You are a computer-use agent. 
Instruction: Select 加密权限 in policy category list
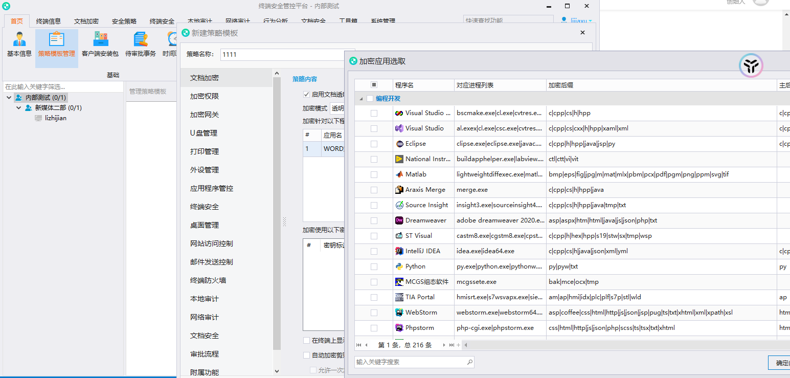[227, 96]
